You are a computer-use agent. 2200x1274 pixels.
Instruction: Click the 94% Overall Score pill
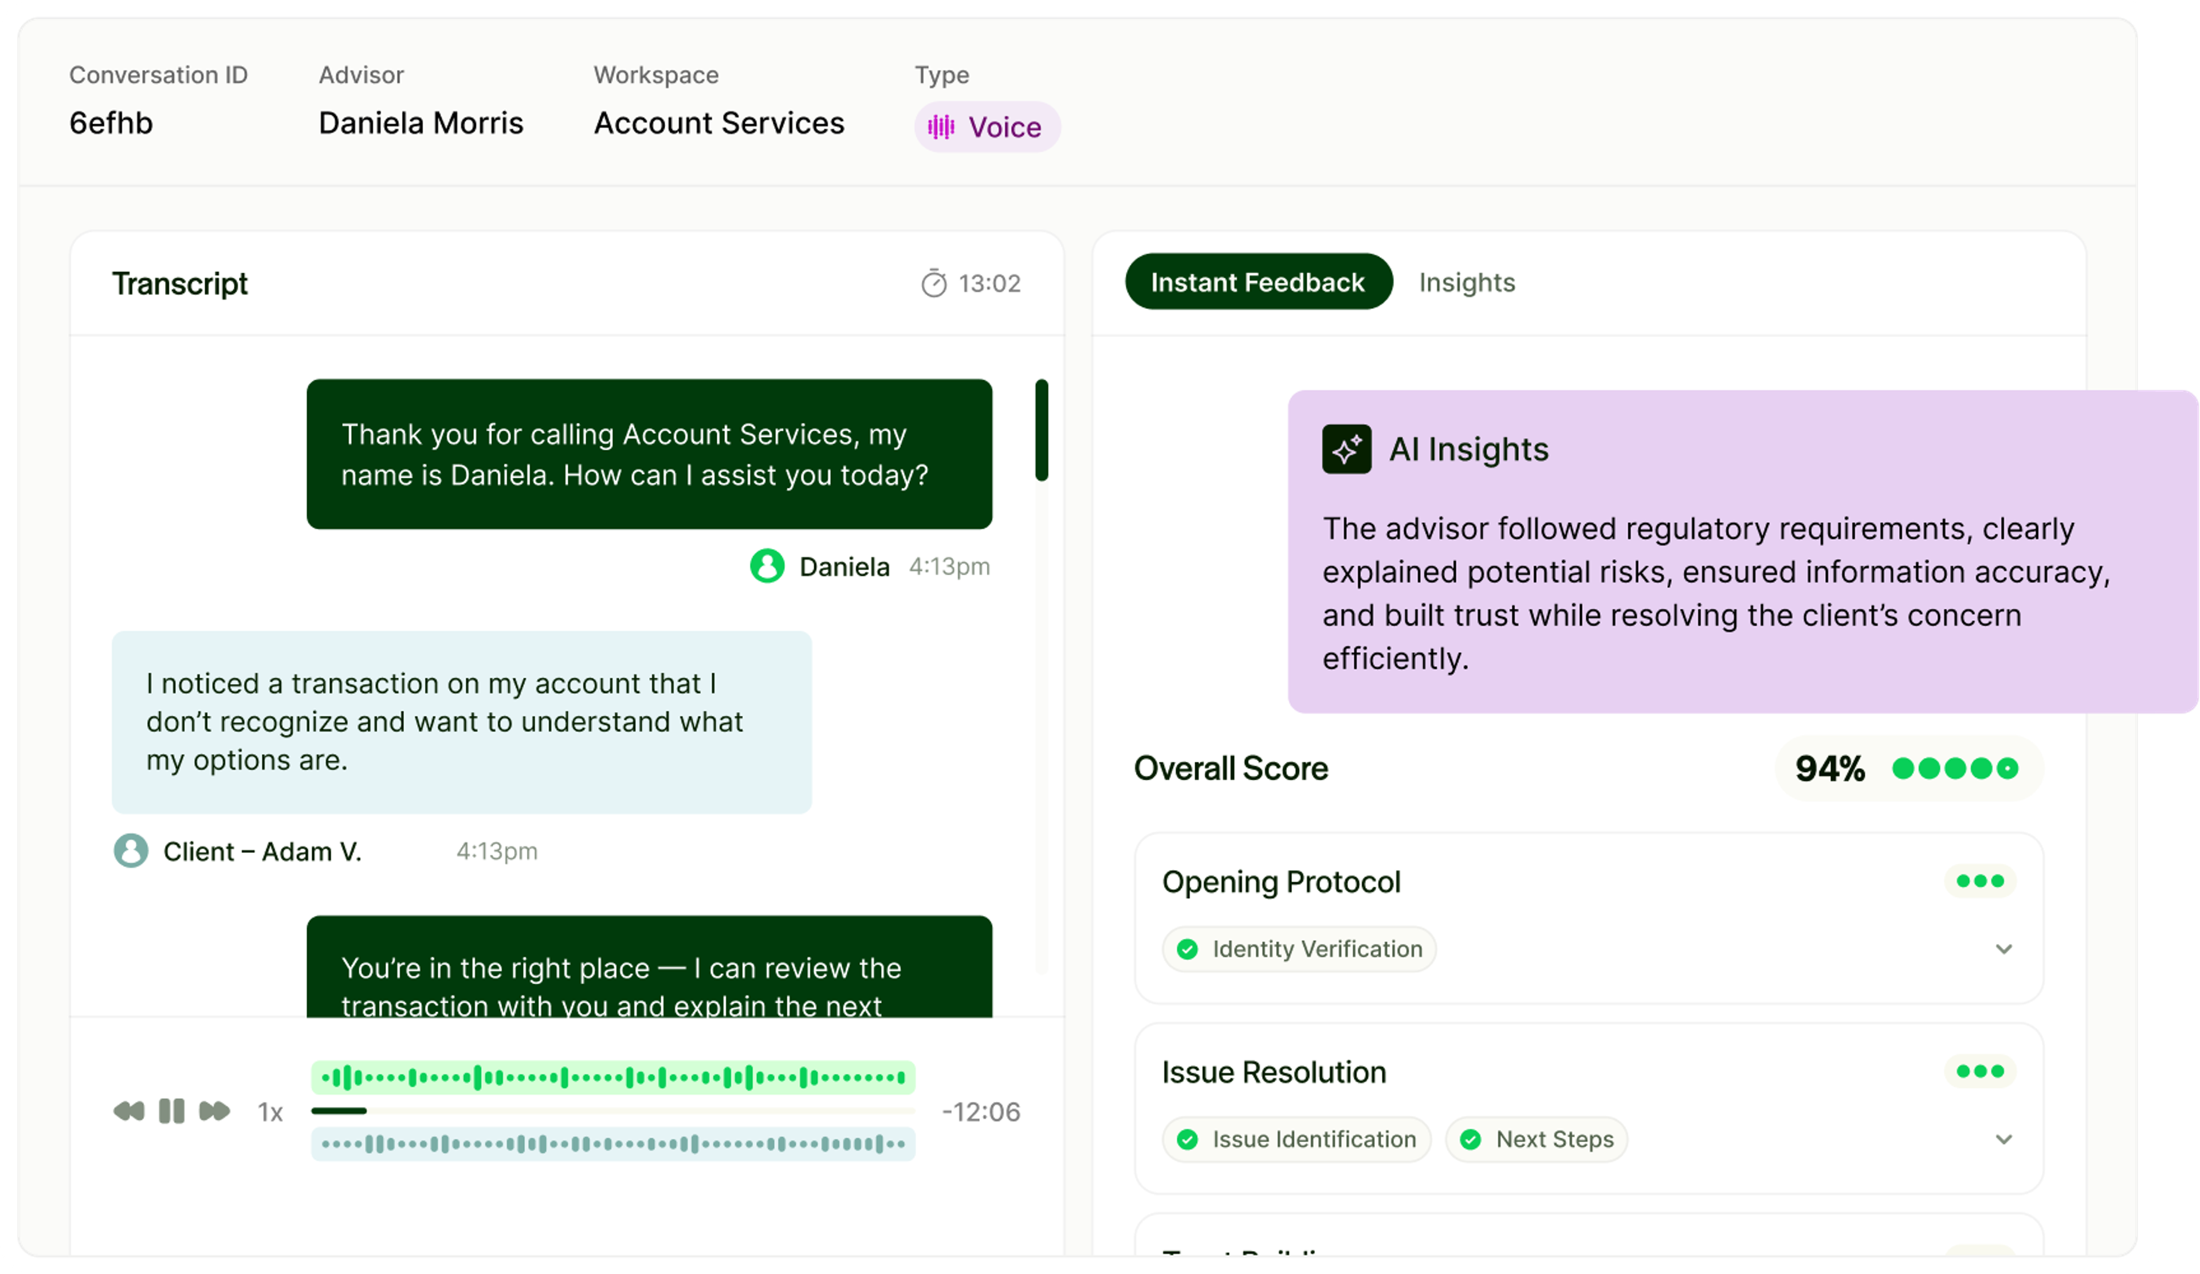pos(1908,769)
